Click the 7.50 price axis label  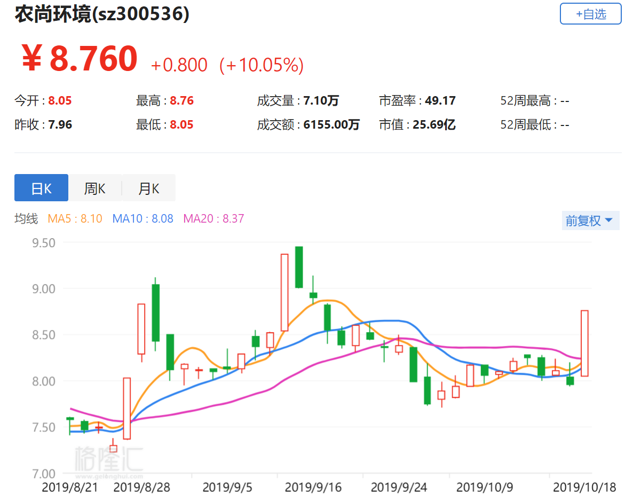click(44, 428)
